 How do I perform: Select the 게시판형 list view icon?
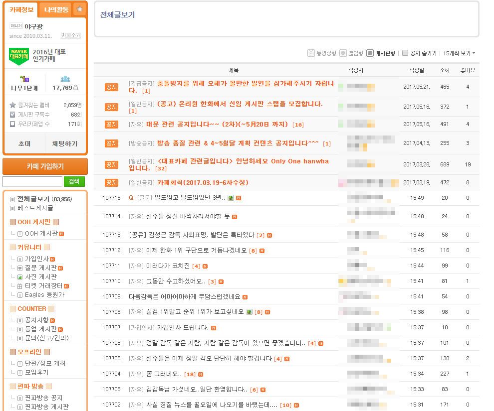click(370, 53)
